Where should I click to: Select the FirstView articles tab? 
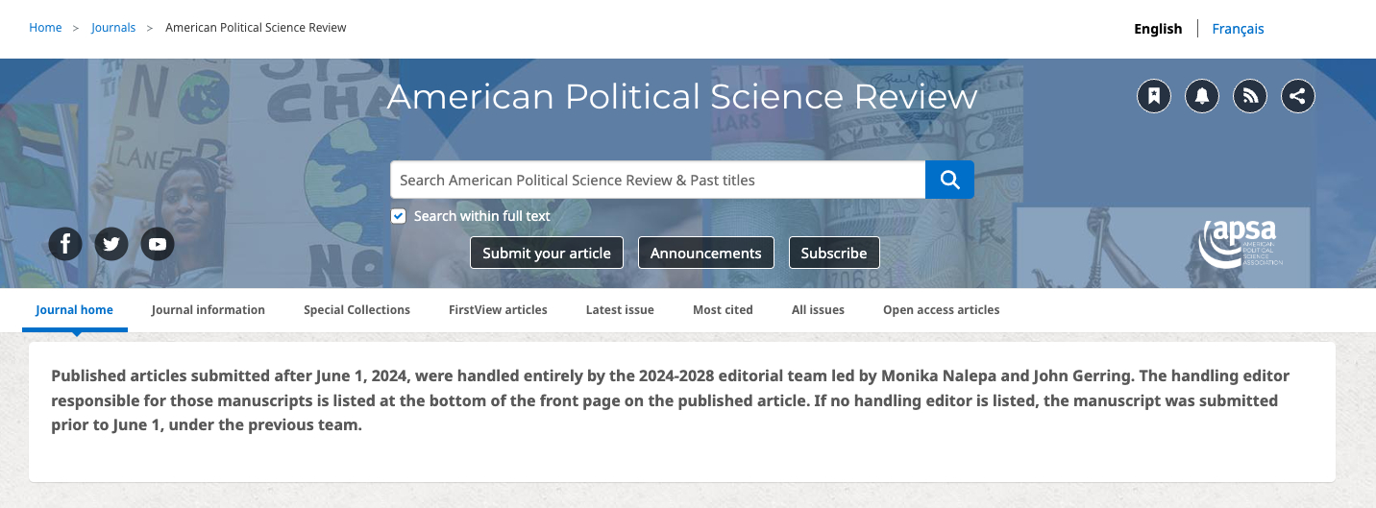coord(498,310)
